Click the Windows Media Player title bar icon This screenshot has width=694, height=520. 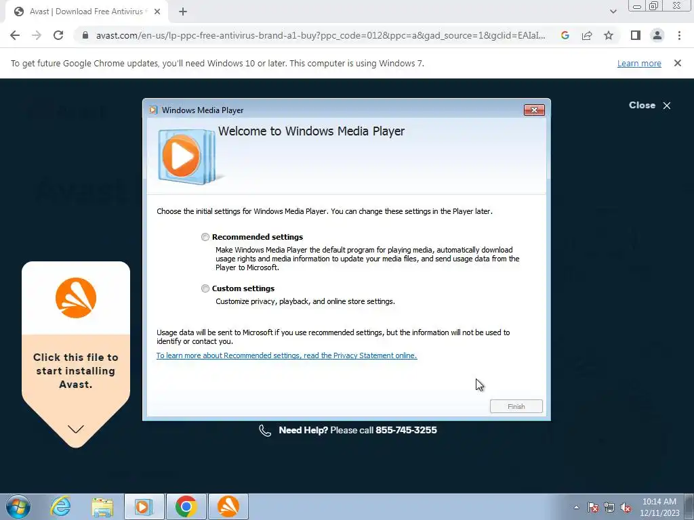153,110
